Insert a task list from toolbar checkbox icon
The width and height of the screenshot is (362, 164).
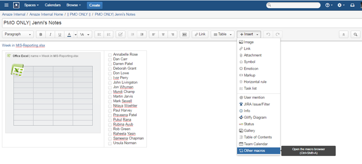click(x=120, y=35)
